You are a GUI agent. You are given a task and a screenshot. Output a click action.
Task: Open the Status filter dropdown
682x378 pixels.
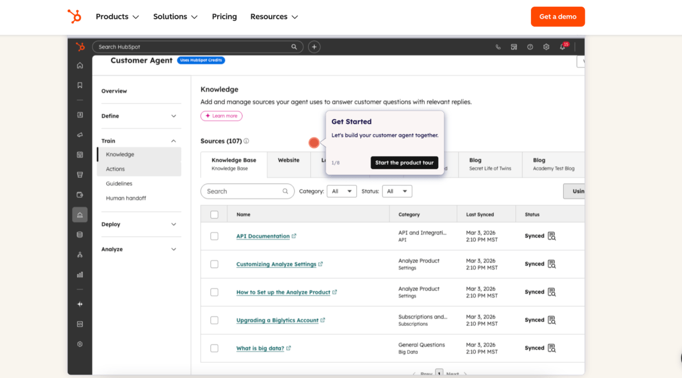pyautogui.click(x=397, y=191)
